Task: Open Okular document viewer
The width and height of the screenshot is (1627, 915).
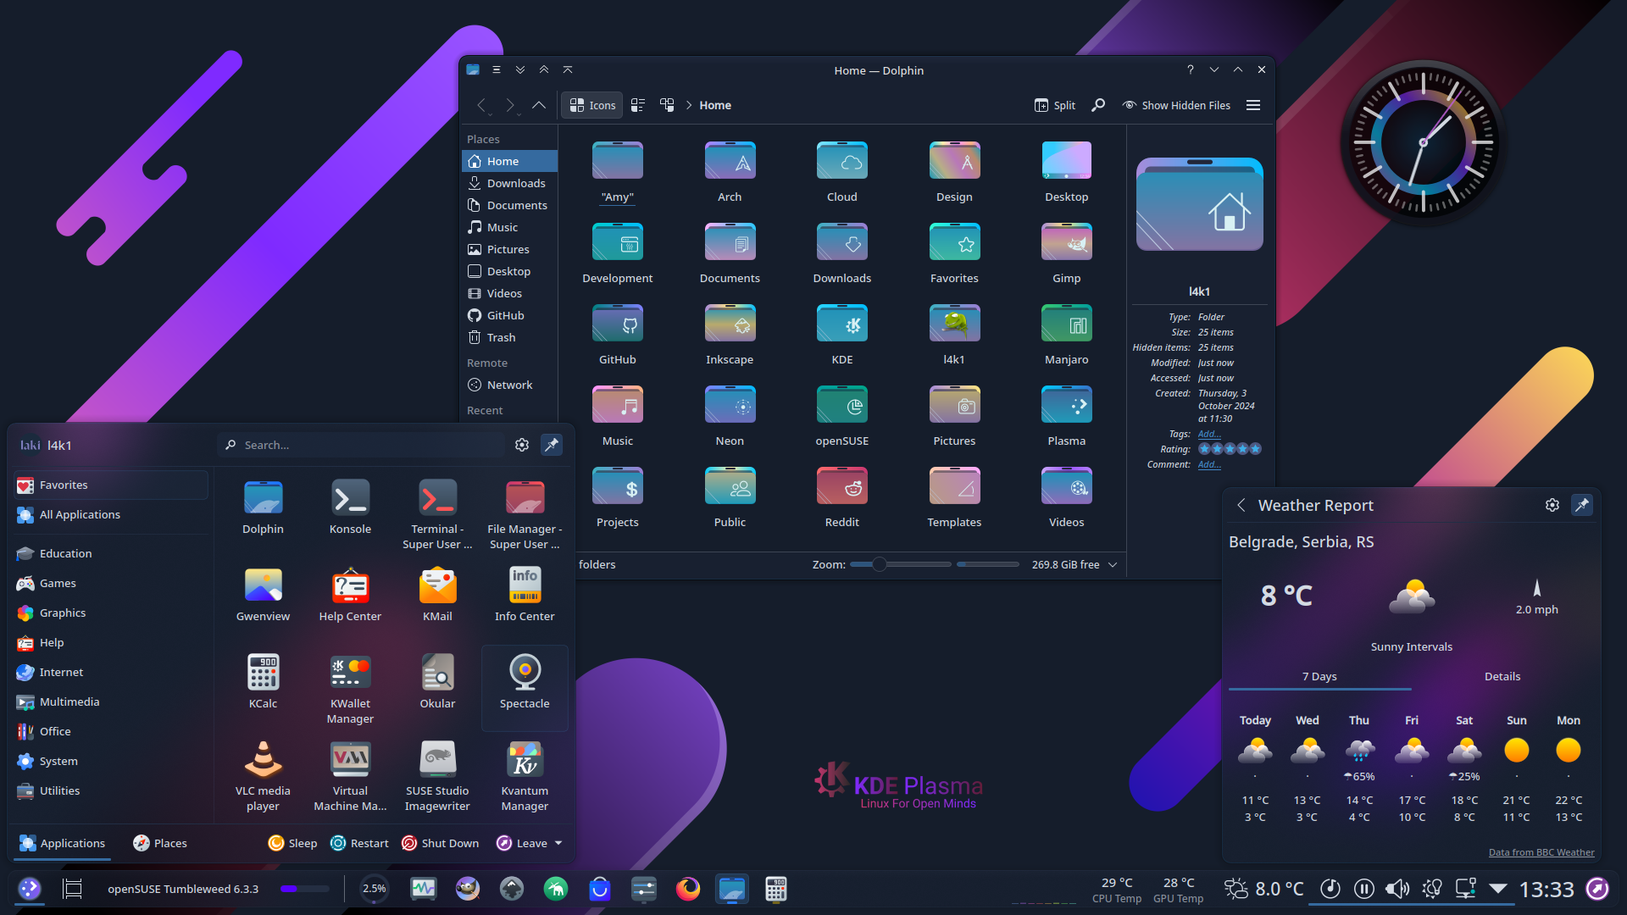Action: pos(437,681)
